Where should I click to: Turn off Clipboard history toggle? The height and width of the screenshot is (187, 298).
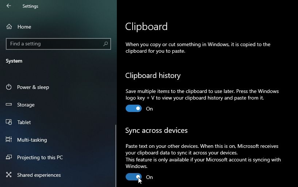click(134, 109)
